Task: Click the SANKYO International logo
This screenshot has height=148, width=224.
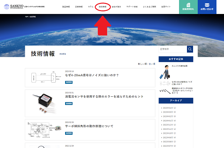Action: pos(24,6)
